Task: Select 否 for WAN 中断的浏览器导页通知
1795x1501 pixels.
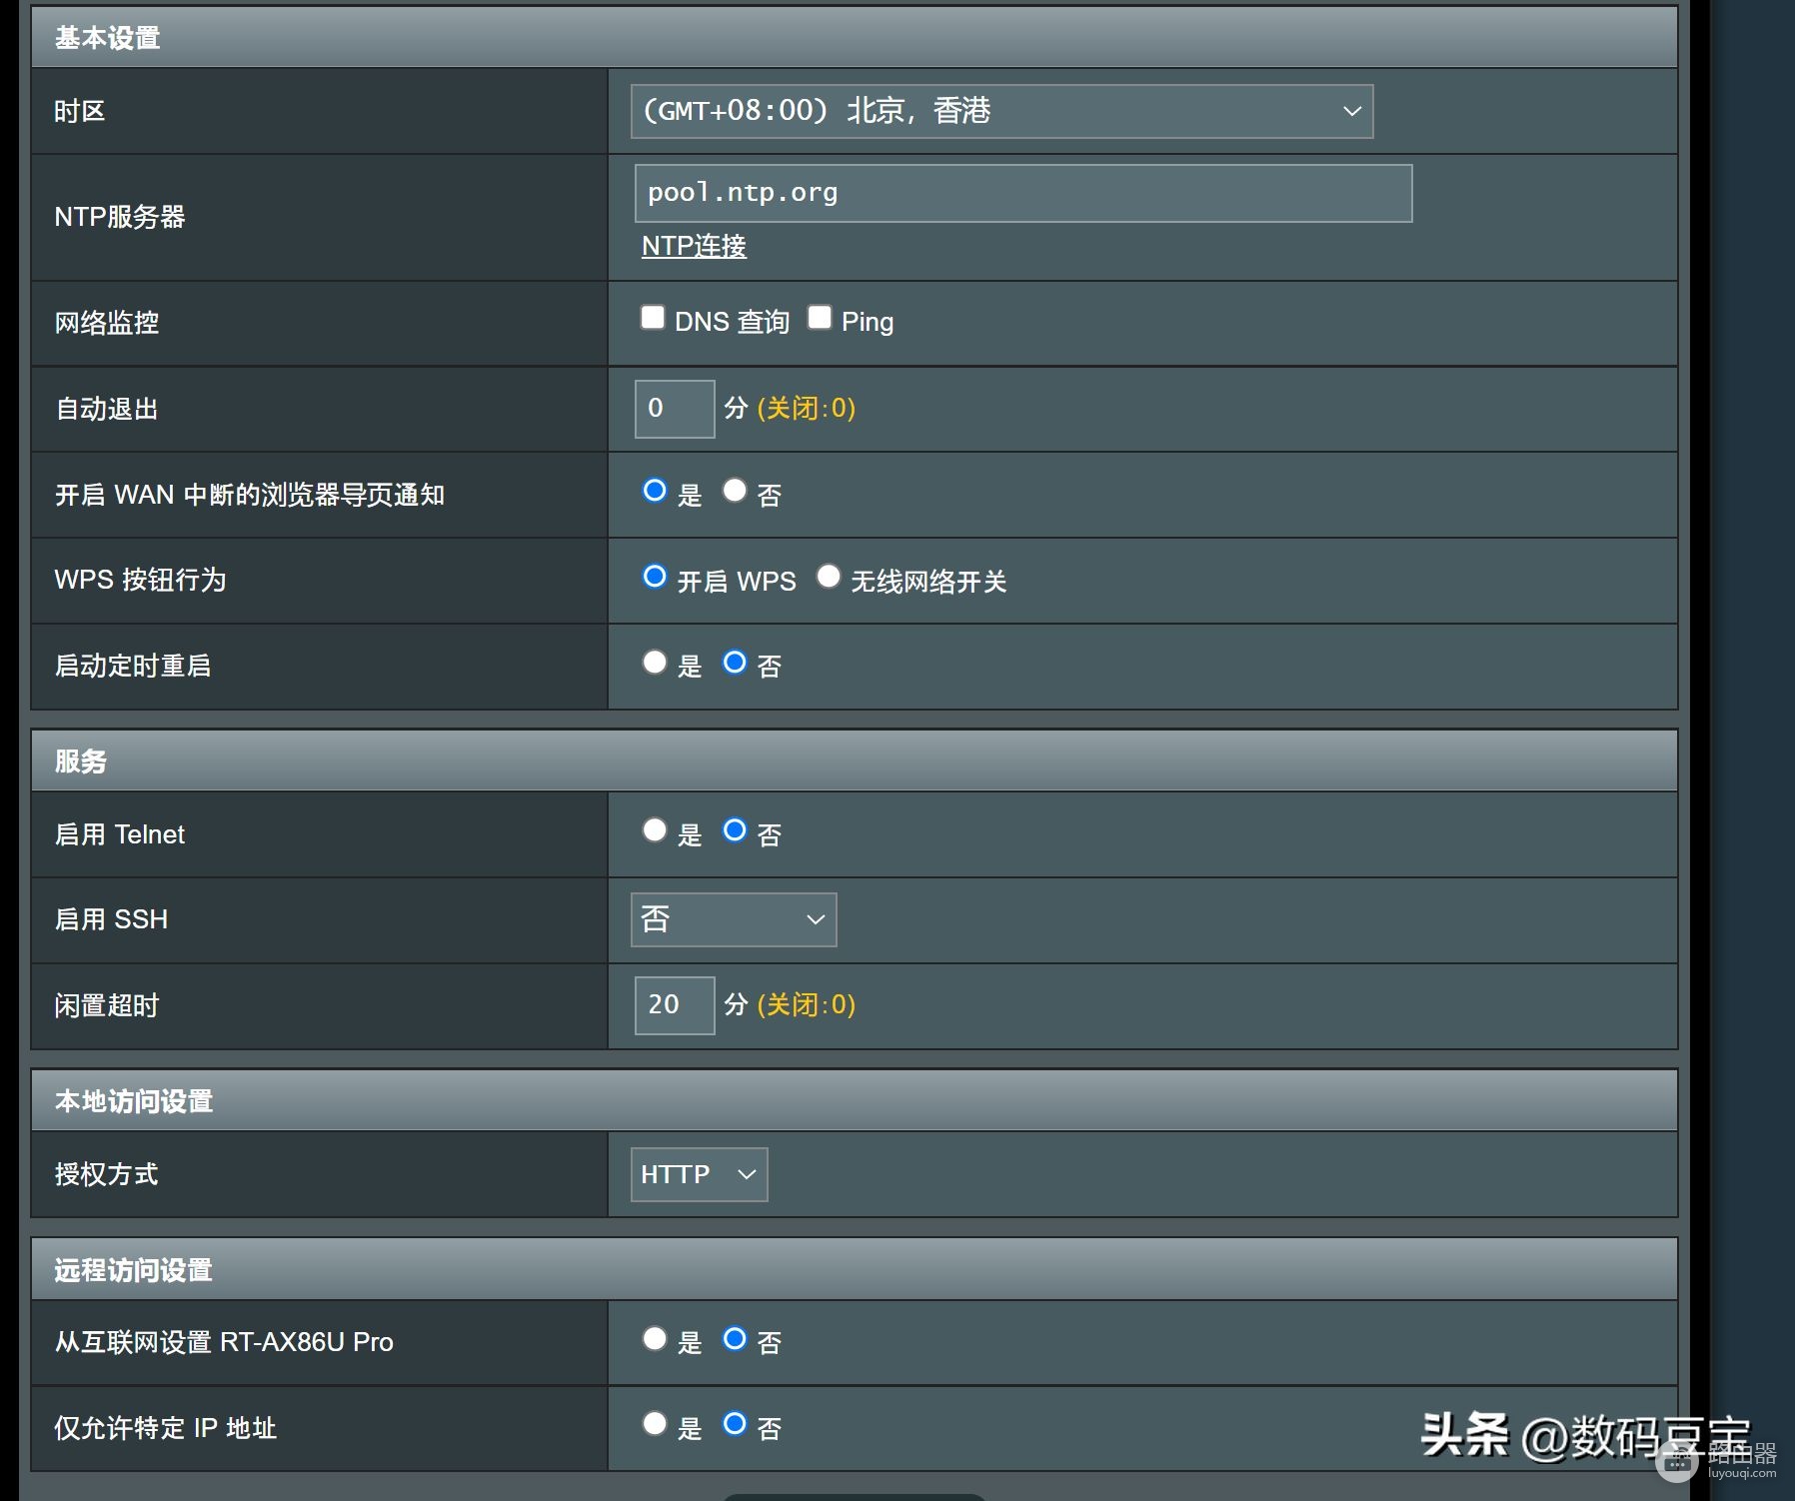Action: (735, 491)
